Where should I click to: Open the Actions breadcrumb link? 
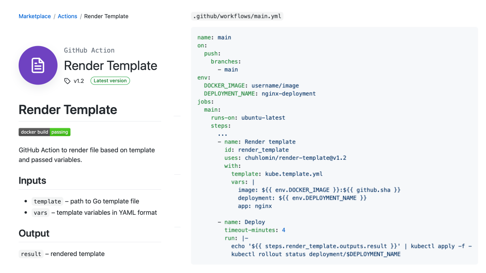pyautogui.click(x=67, y=16)
